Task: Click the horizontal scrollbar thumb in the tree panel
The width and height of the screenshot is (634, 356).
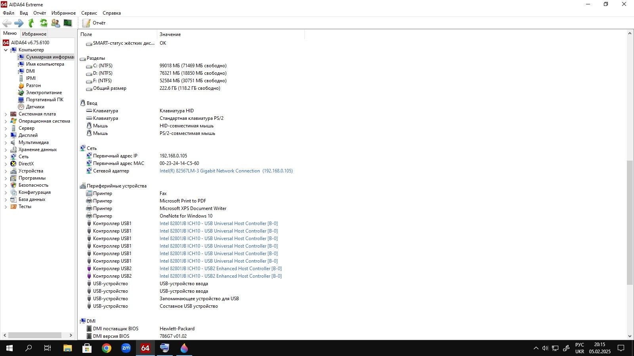Action: click(x=35, y=335)
